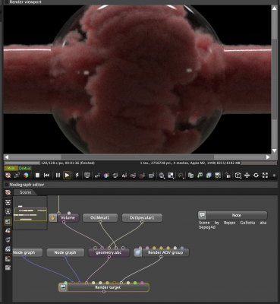
Task: Click the viewport horizontal scrollbar thumb
Action: [137, 157]
